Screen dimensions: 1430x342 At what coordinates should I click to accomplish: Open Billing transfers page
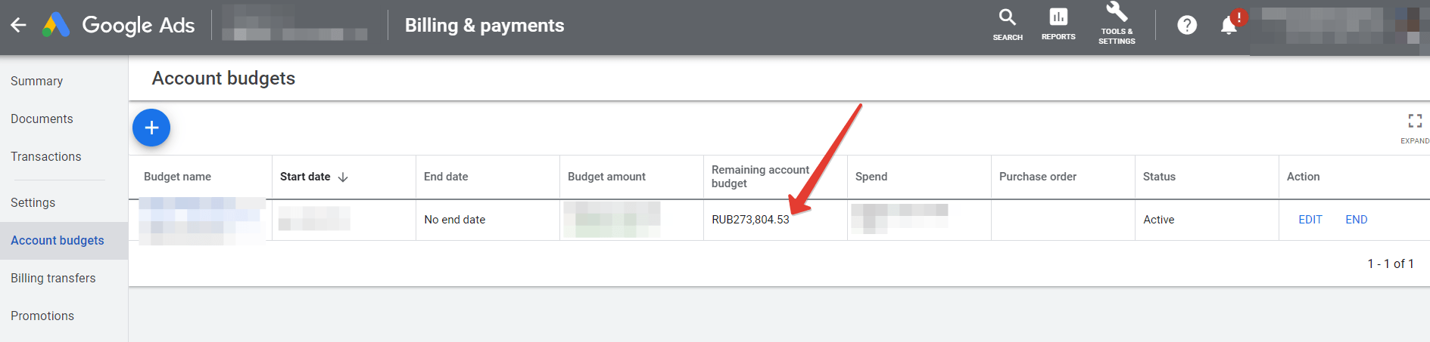[x=53, y=278]
